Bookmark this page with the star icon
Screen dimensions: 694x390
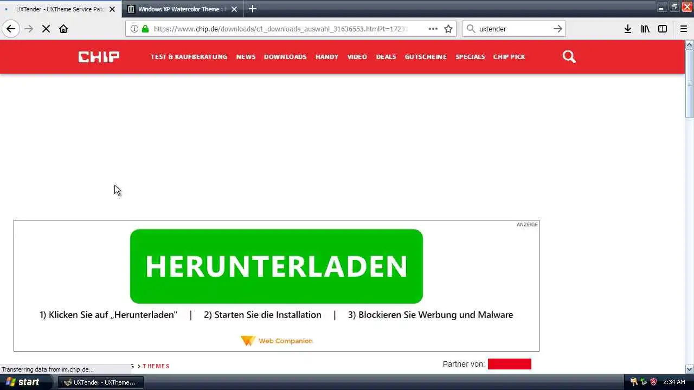coord(448,29)
